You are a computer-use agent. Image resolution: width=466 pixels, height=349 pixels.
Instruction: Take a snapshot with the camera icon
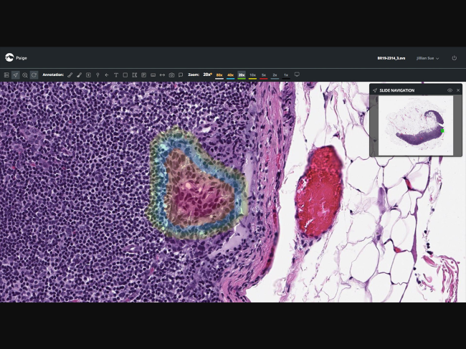171,75
